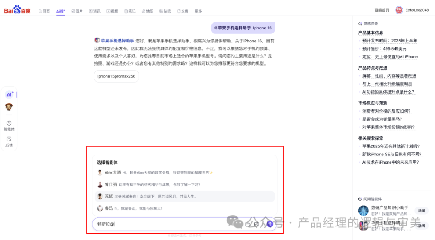
Task: Click 相关搜索探索 heading
Action: [371, 138]
